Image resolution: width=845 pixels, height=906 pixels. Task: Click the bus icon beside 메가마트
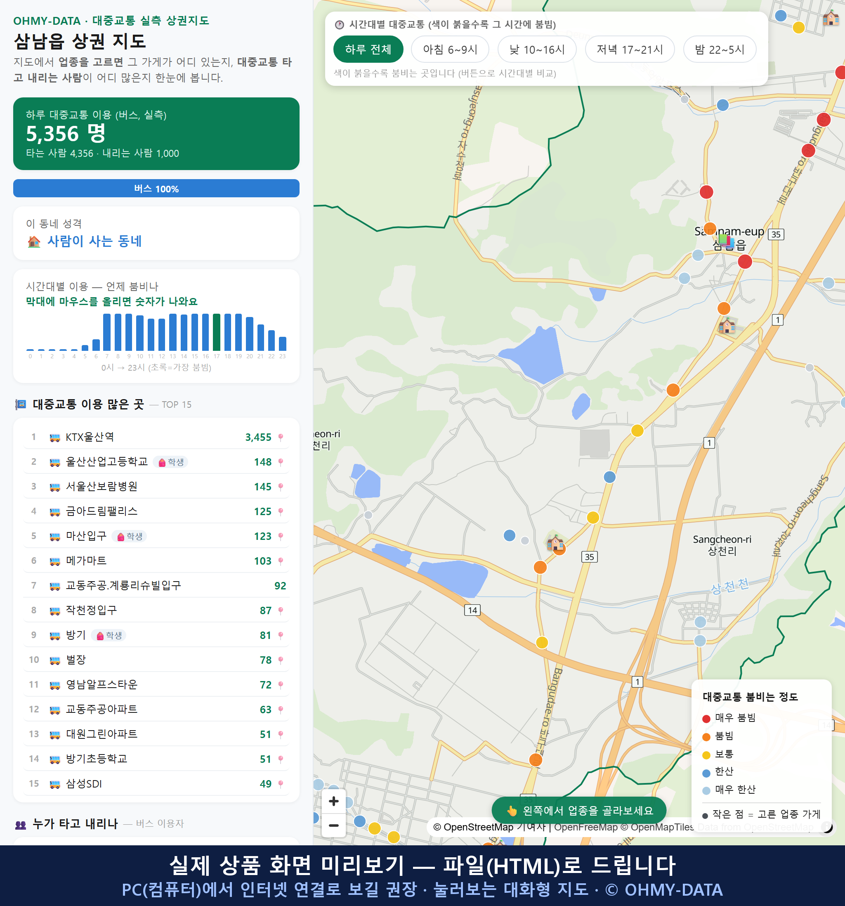(x=54, y=561)
